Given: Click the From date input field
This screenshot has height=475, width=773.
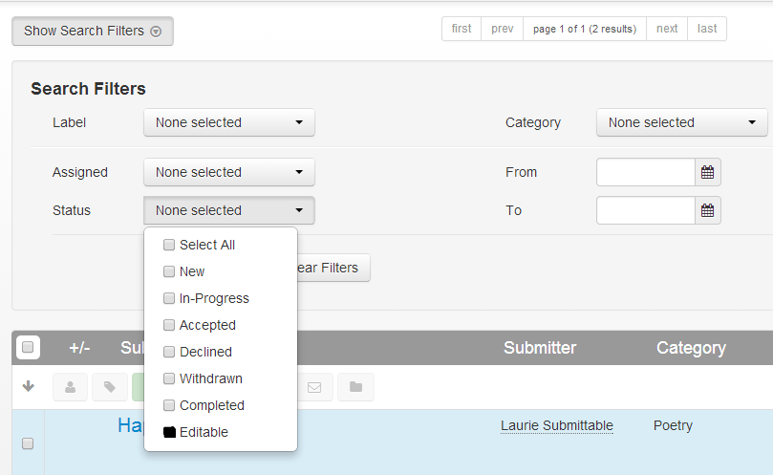Looking at the screenshot, I should click(646, 172).
